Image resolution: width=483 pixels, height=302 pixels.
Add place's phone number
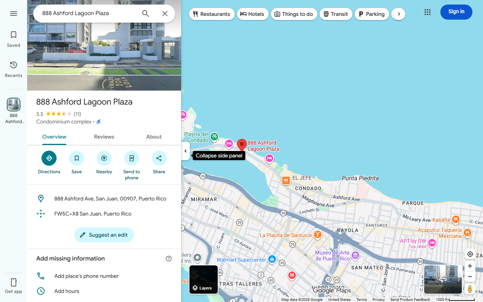(x=104, y=276)
